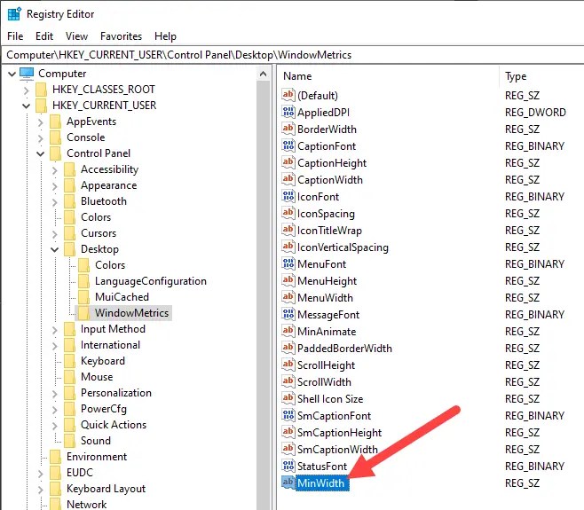Viewport: 584px width, 510px height.
Task: Collapse the Computer root node
Action: pyautogui.click(x=12, y=74)
